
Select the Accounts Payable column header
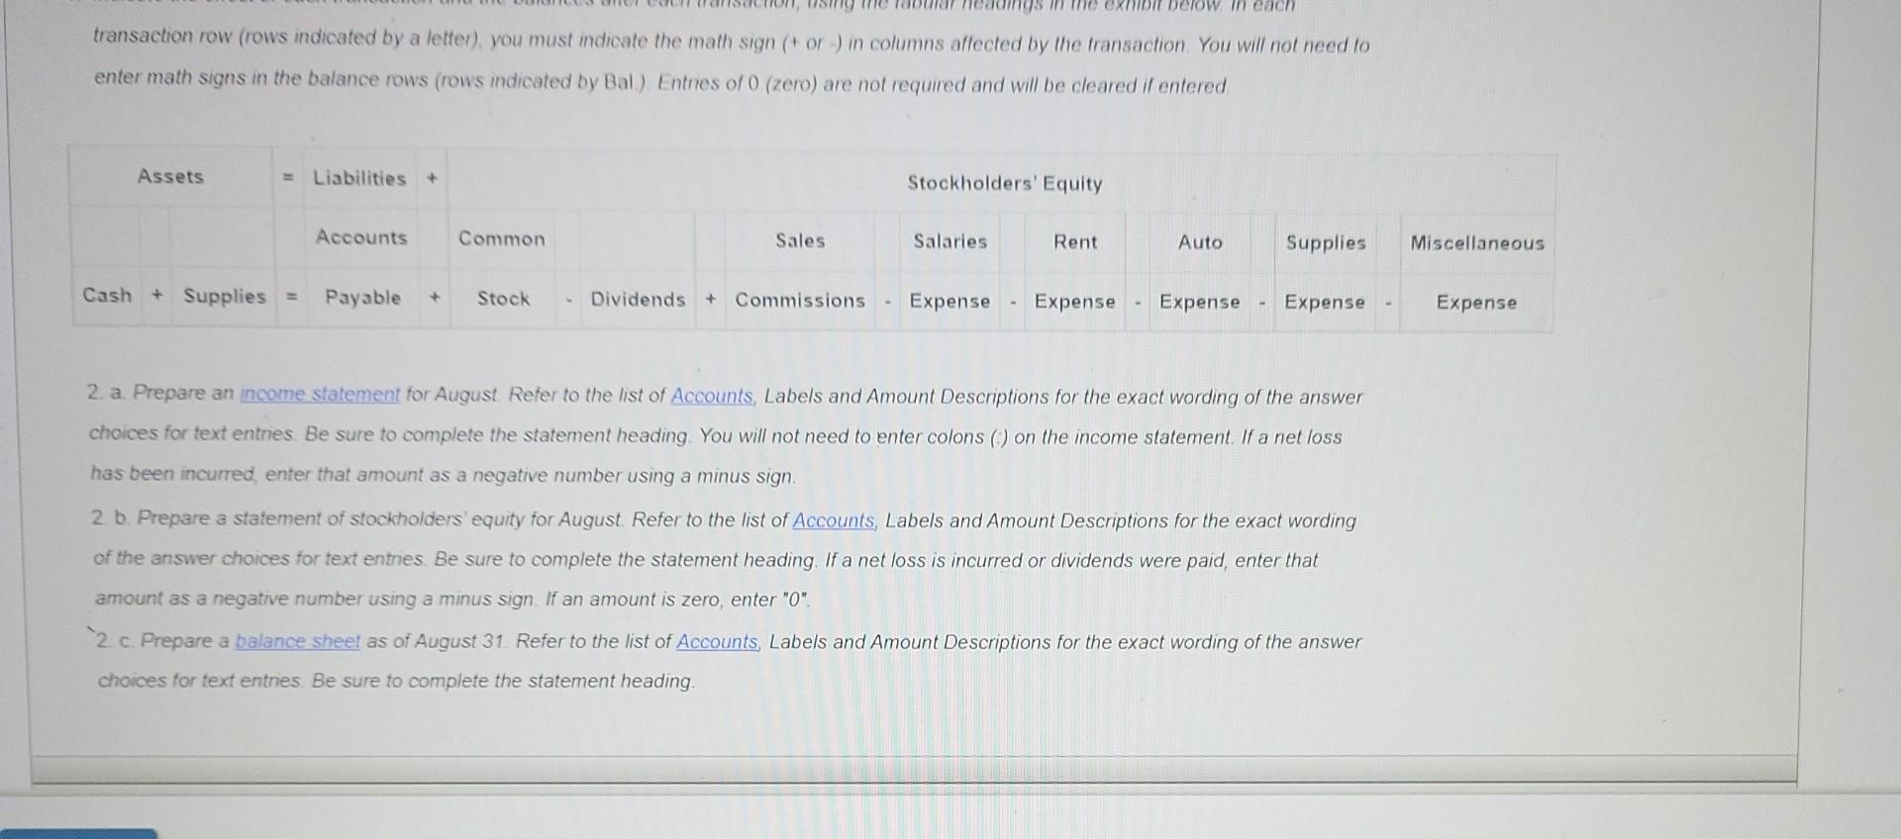(x=362, y=267)
